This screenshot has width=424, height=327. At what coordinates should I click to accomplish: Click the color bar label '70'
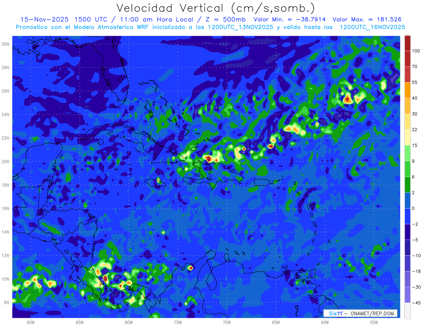tap(415, 67)
